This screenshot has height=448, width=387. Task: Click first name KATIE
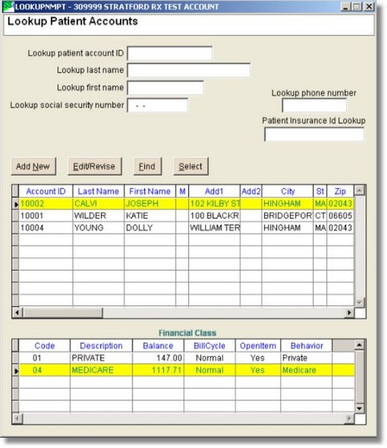[x=150, y=216]
